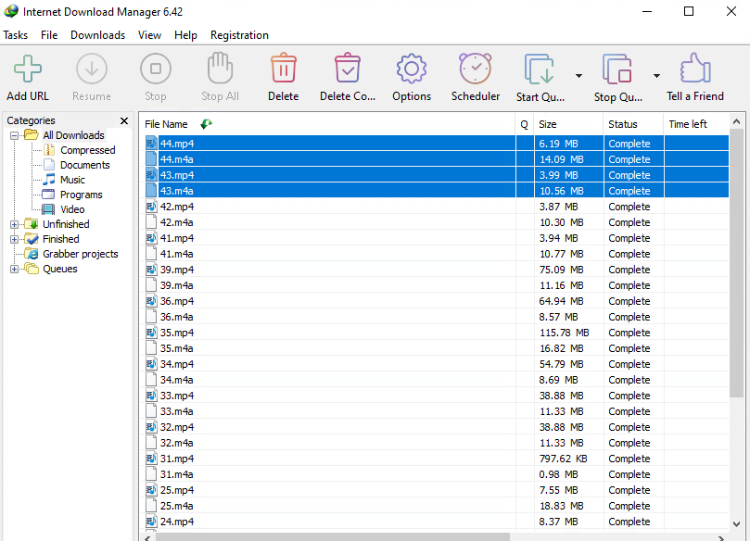Click the 797.62 KB size cell

(563, 459)
